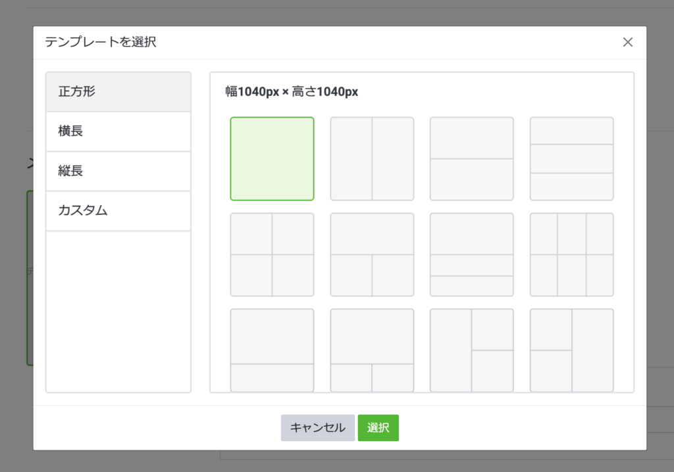Pick the large-top two thin rows template
674x472 pixels.
[471, 254]
